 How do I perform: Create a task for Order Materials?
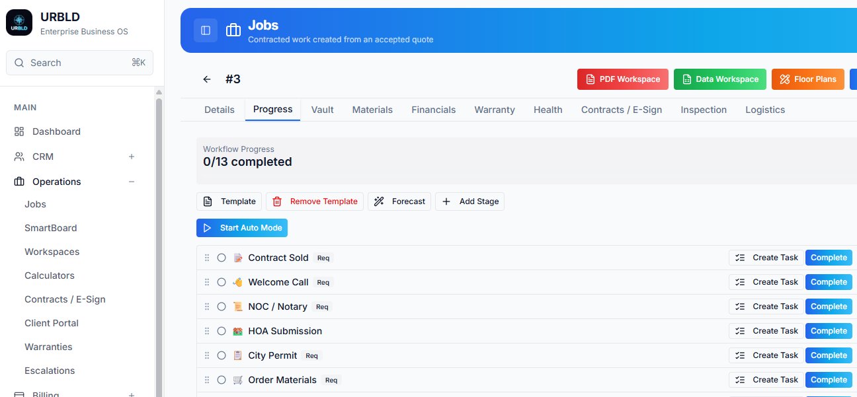(766, 380)
